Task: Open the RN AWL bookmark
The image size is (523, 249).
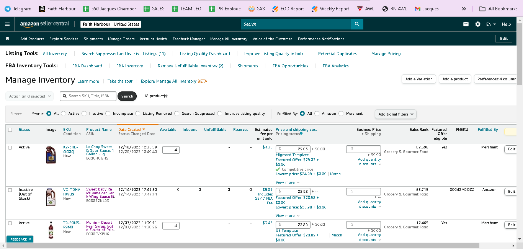Action: (394, 8)
